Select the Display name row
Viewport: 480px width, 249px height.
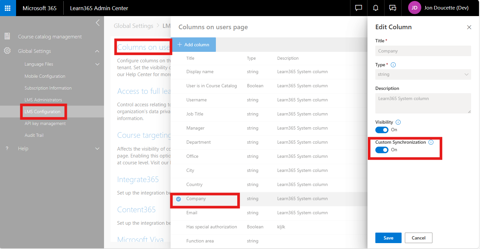(x=269, y=72)
